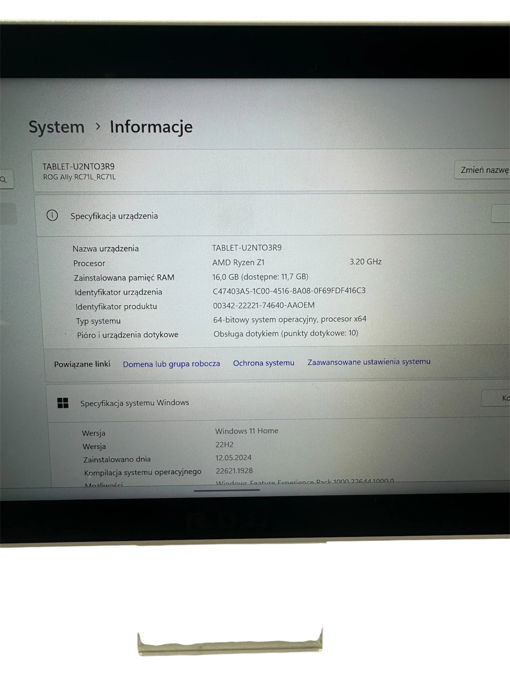Click the search magnifier icon in sidebar
This screenshot has width=510, height=680.
click(x=3, y=180)
